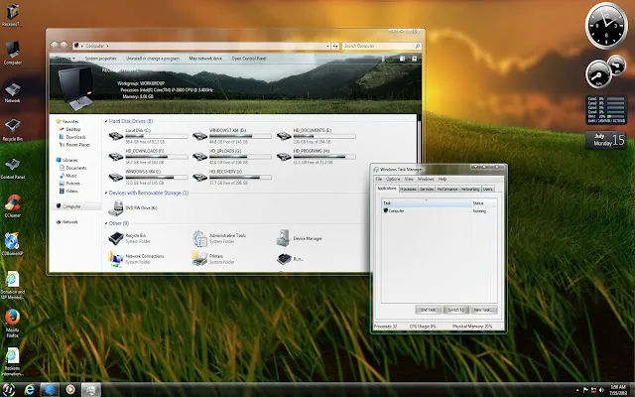Click Uninstall or change a program
This screenshot has width=635, height=397.
[152, 59]
